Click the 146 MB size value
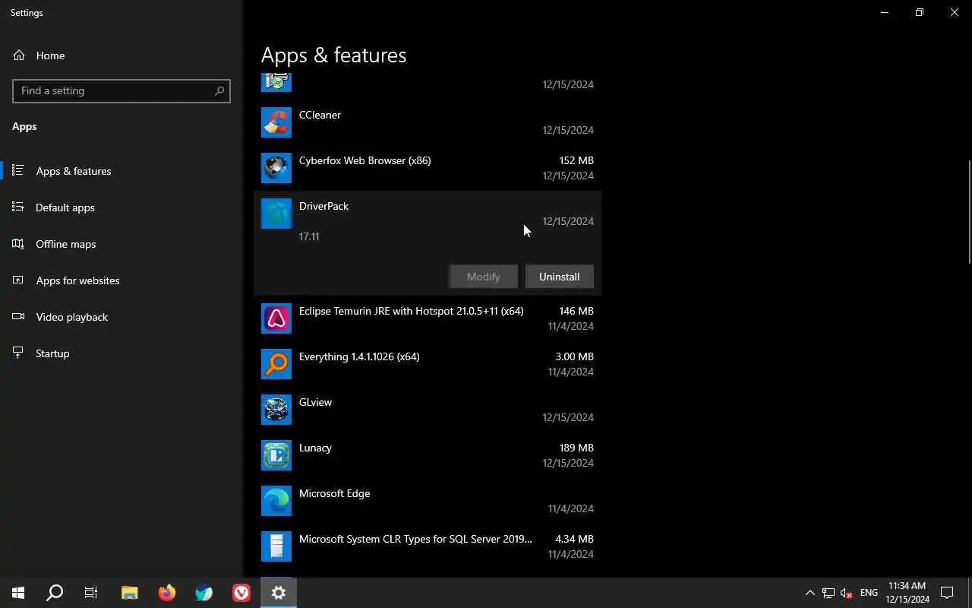Screen dimensions: 972x608 (x=576, y=311)
